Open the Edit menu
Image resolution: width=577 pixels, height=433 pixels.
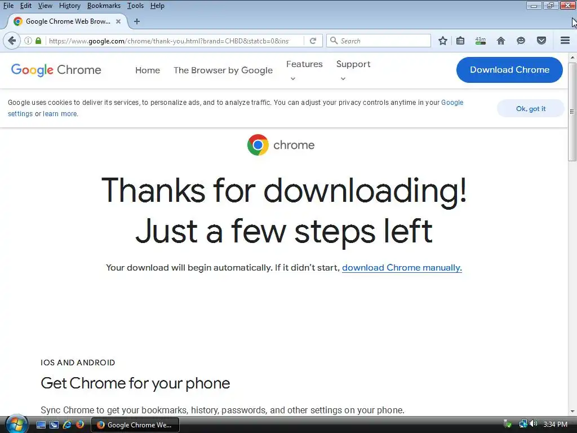(25, 6)
